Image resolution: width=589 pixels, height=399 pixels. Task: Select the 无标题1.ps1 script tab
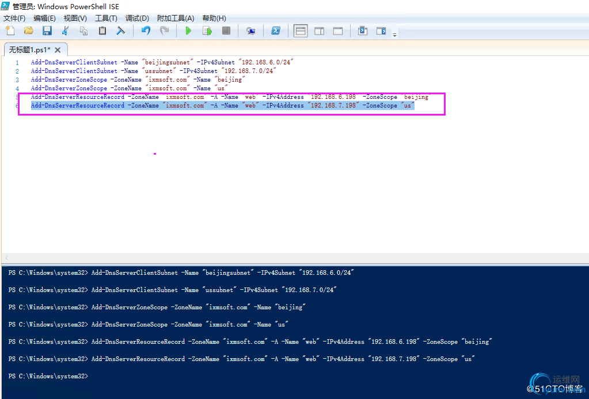pos(30,49)
